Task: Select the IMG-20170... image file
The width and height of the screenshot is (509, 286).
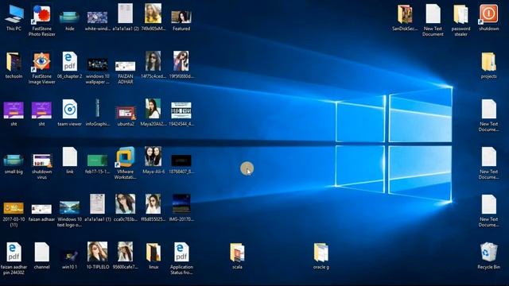Action: tap(181, 204)
